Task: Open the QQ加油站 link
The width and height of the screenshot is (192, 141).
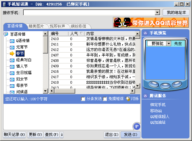Action: click(x=158, y=122)
